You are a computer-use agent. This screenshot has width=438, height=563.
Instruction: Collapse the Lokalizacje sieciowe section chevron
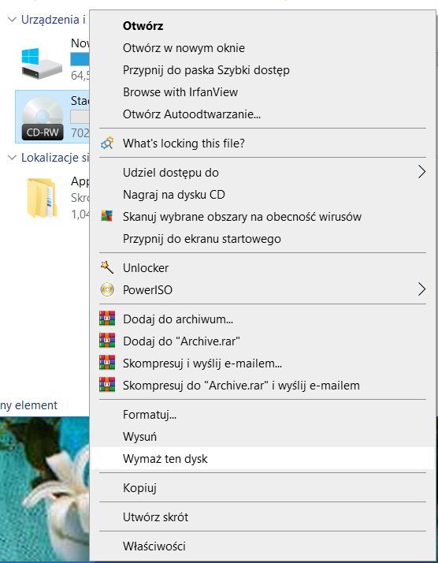tap(12, 157)
